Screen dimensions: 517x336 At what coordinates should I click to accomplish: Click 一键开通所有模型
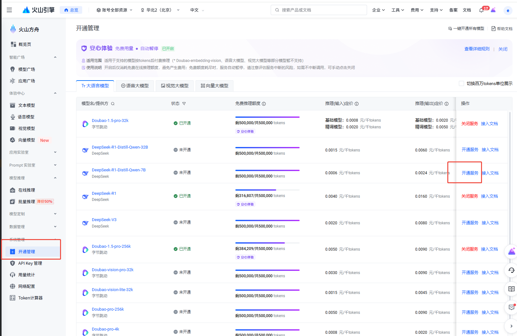(466, 29)
